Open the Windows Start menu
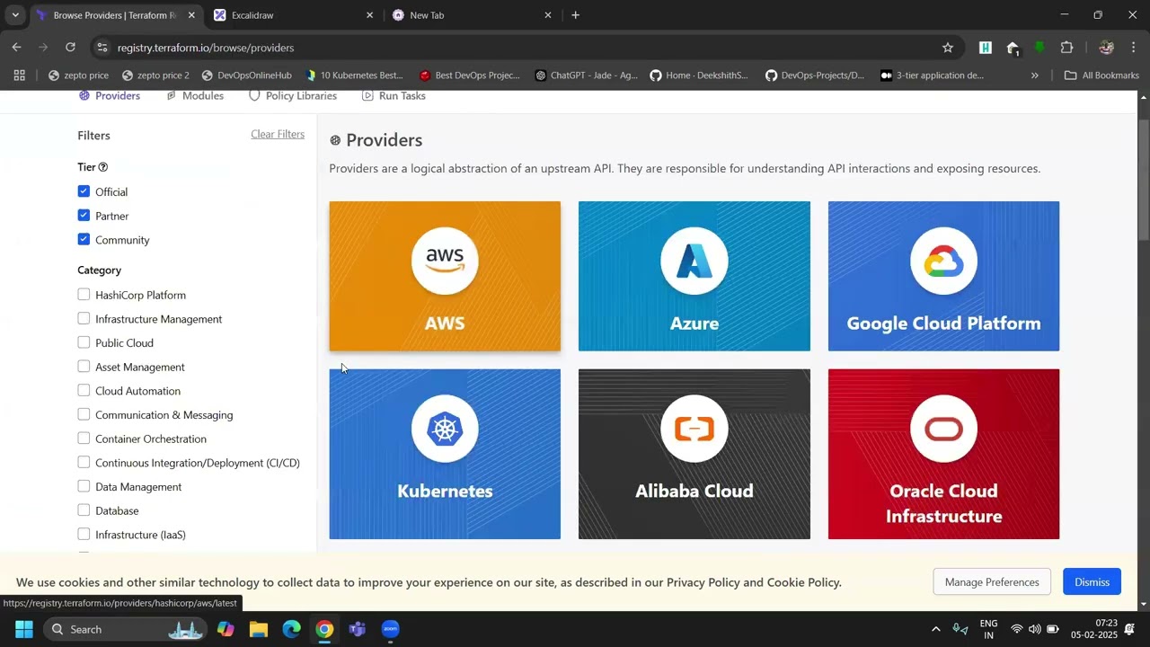This screenshot has width=1150, height=647. point(24,629)
